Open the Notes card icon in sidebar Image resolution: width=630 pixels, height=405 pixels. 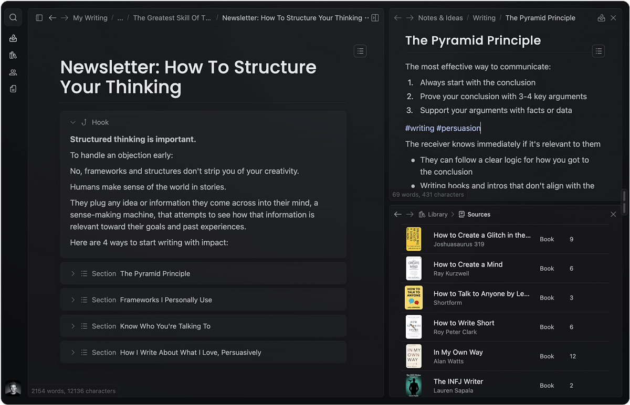(x=13, y=89)
